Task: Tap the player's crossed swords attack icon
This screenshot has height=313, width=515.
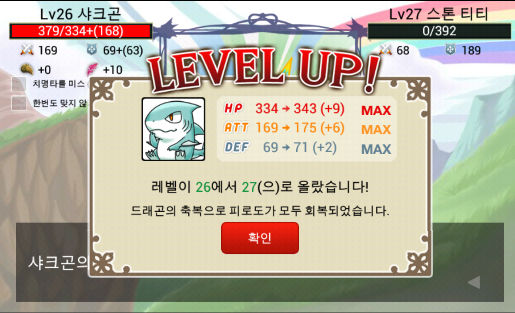Action: coord(27,50)
